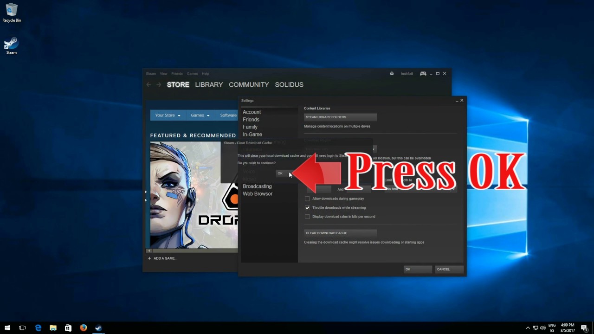This screenshot has width=594, height=334.
Task: Go to the COMMUNITY section
Action: tap(249, 85)
